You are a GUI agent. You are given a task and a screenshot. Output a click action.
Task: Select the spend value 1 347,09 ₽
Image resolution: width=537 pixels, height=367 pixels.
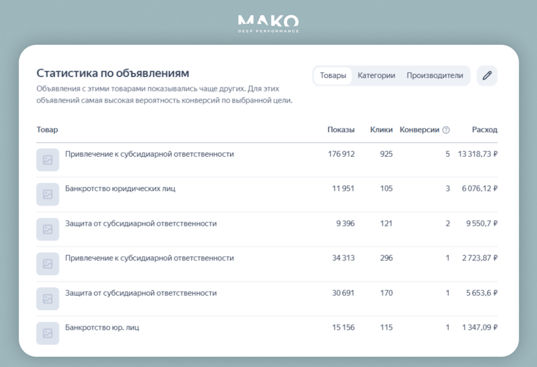tap(480, 327)
